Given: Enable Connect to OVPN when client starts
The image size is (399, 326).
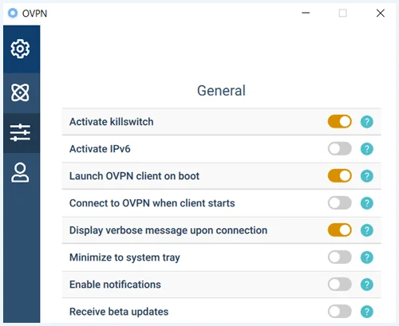Looking at the screenshot, I should click(340, 203).
